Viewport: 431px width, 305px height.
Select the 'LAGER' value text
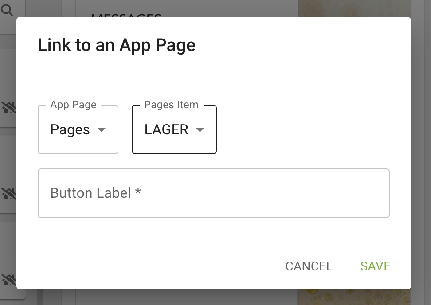[166, 130]
